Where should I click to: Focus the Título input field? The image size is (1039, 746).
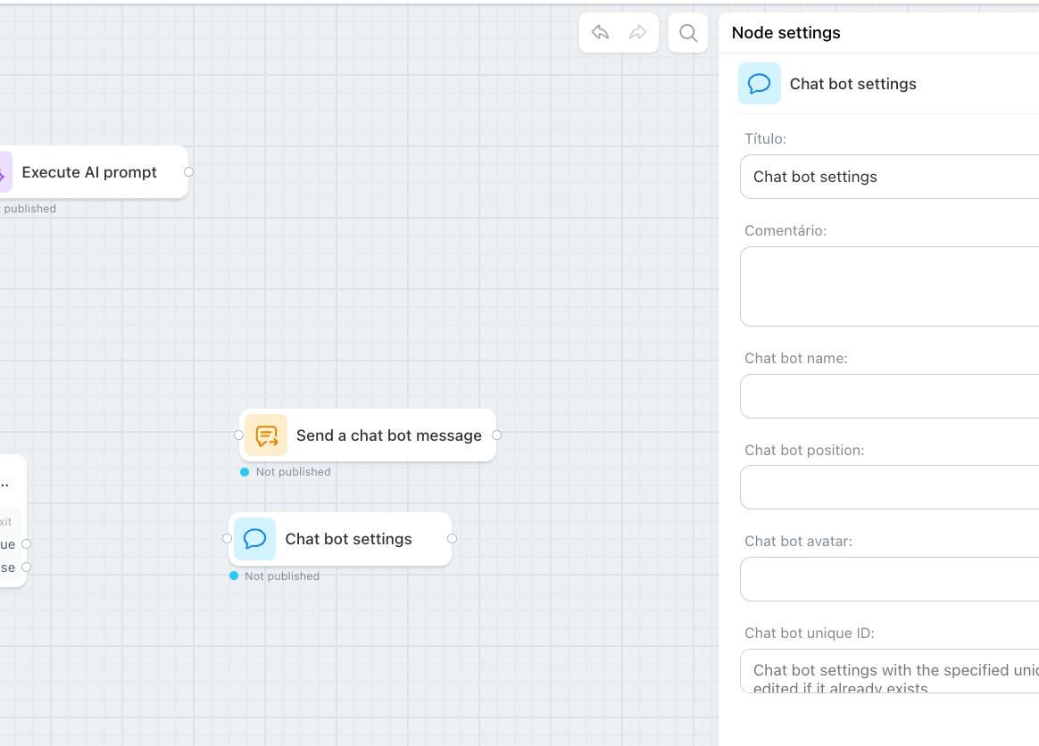pyautogui.click(x=889, y=177)
